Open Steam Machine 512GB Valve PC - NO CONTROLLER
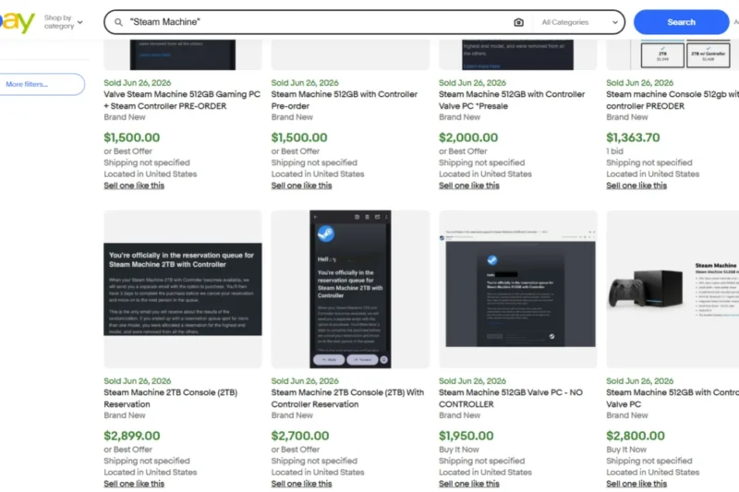Image resolution: width=739 pixels, height=492 pixels. coord(511,399)
